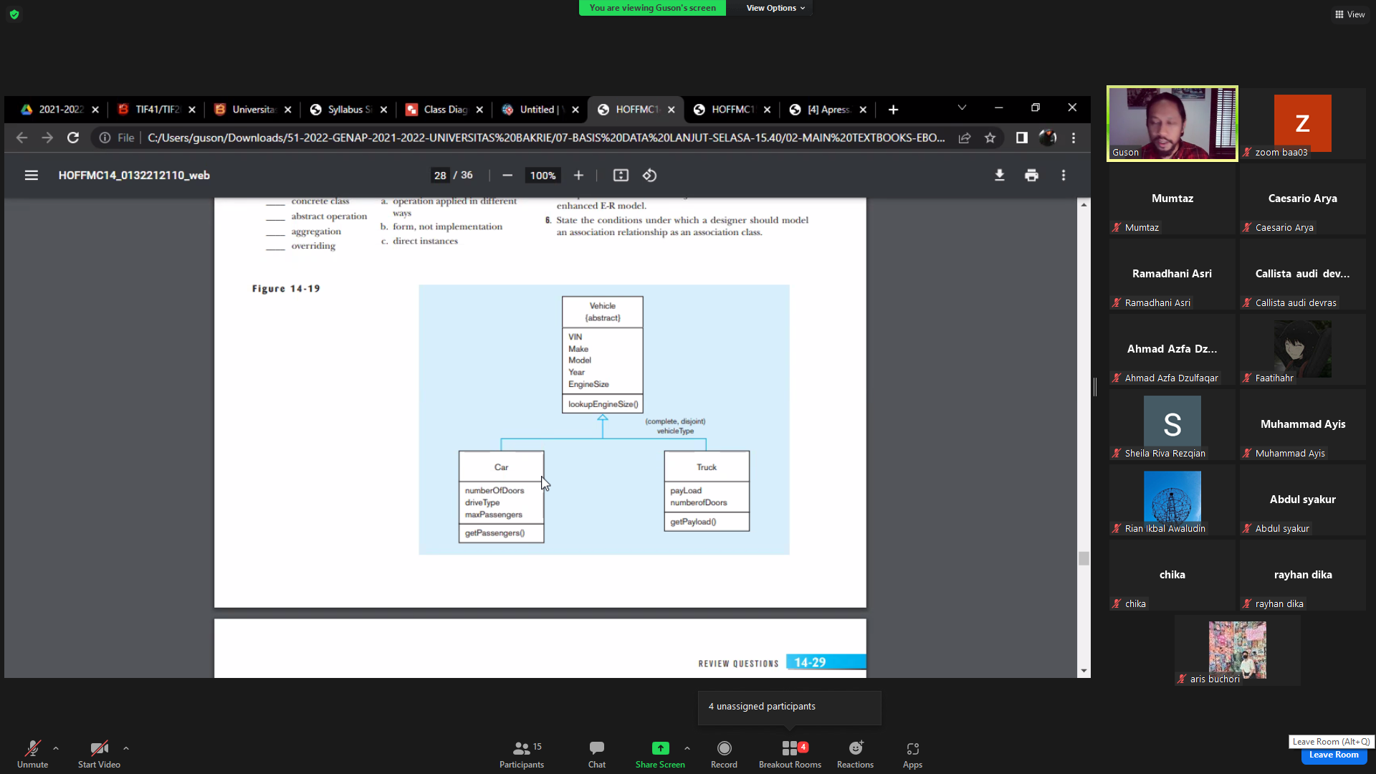The width and height of the screenshot is (1376, 774).
Task: Select aris buchori participant tile
Action: 1237,651
